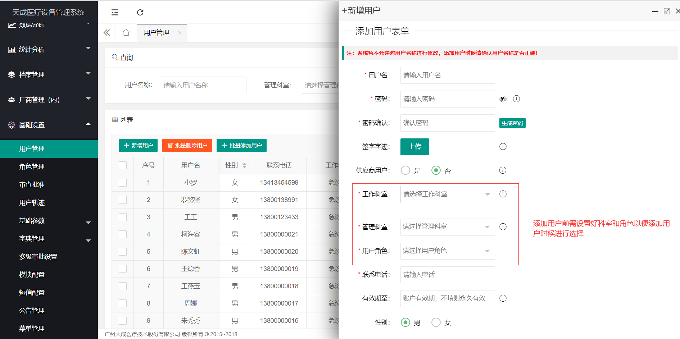Toggle password visibility eye icon
Viewport: 680px width, 339px height.
pos(503,99)
